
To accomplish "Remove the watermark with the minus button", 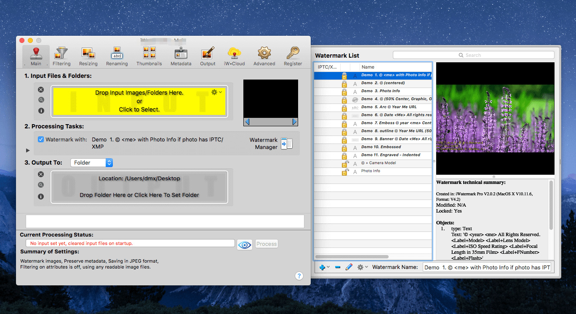I will (338, 267).
